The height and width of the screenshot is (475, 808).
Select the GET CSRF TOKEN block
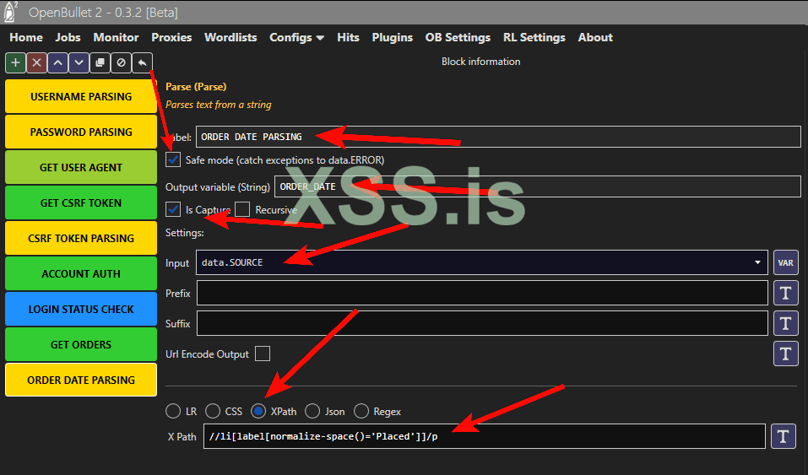pyautogui.click(x=81, y=203)
